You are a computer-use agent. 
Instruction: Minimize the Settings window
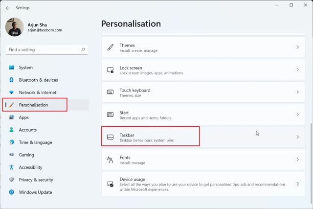tap(277, 5)
